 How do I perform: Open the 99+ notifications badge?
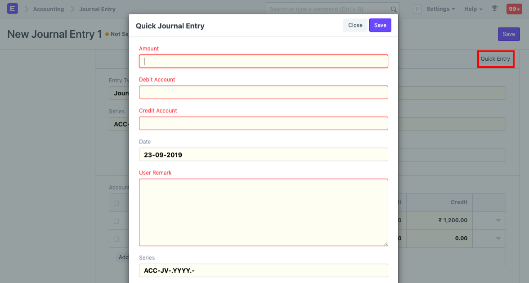point(514,9)
